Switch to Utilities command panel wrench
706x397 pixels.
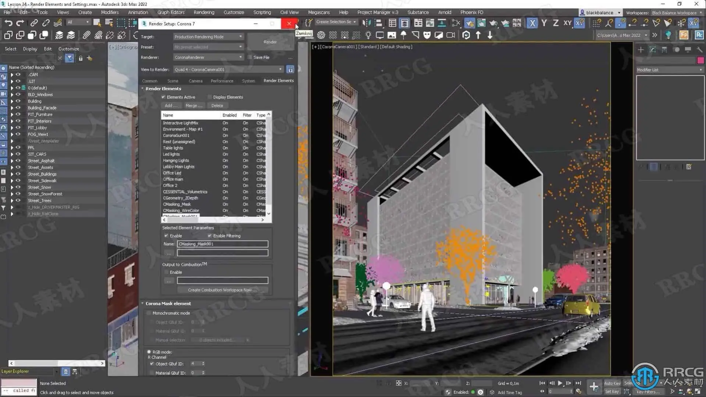tap(699, 50)
